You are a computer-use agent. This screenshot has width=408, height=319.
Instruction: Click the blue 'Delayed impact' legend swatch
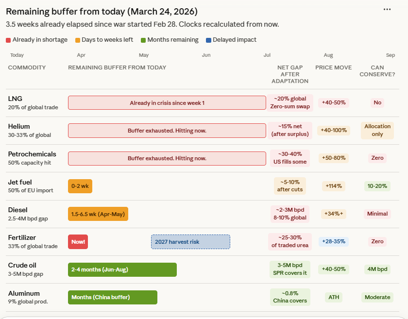click(x=208, y=40)
